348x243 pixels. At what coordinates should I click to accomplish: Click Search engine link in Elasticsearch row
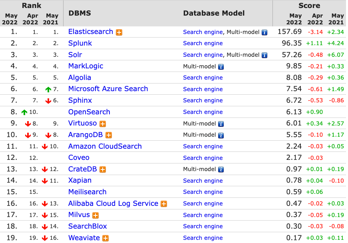coord(203,32)
